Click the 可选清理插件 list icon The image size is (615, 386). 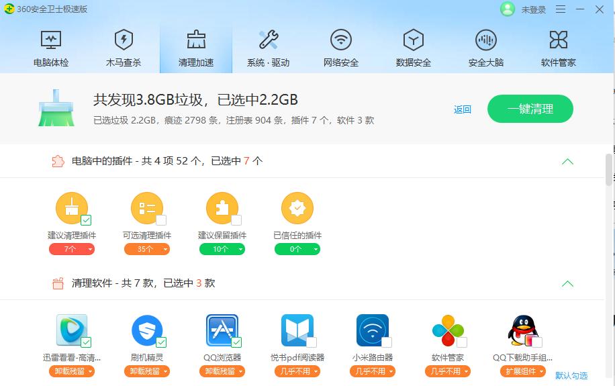[x=146, y=208]
